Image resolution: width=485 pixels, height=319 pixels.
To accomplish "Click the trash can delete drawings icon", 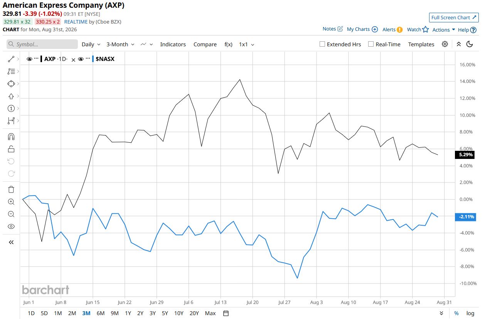I will tap(11, 189).
